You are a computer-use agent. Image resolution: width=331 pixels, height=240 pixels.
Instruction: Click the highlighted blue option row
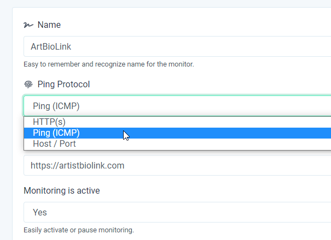point(177,133)
